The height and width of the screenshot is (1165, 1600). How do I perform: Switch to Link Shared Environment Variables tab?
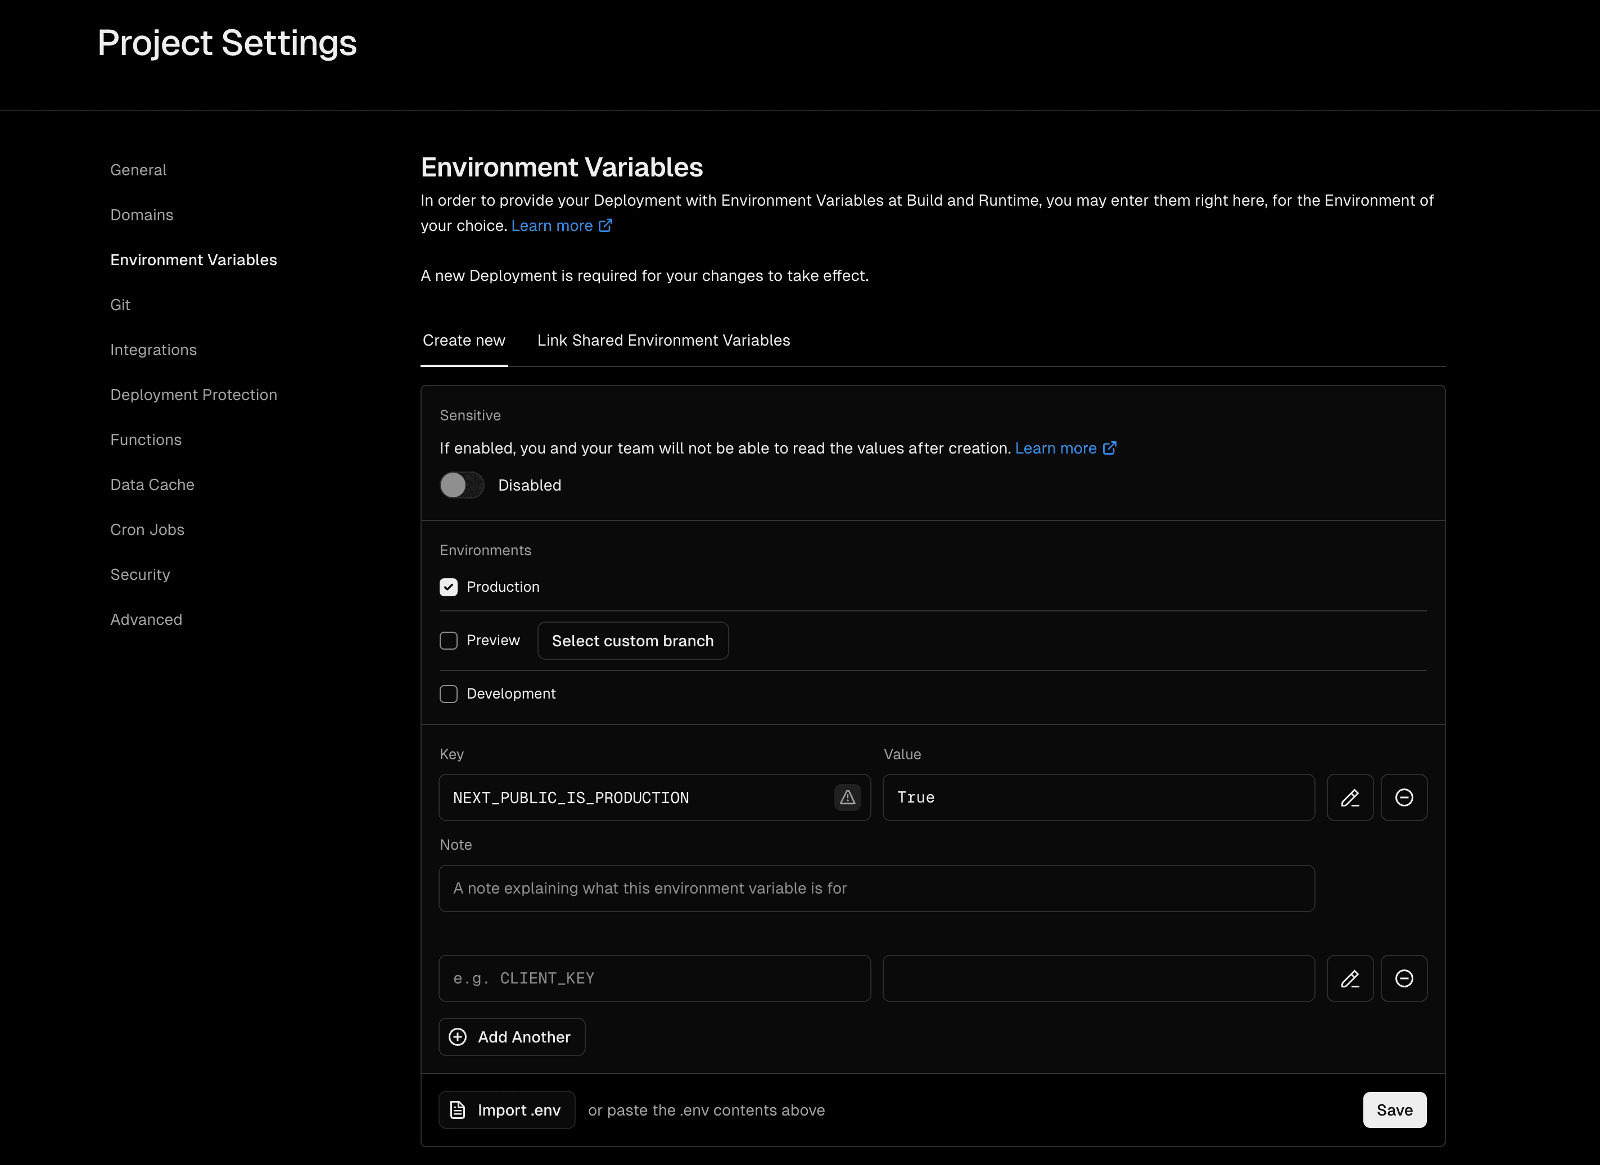click(663, 340)
